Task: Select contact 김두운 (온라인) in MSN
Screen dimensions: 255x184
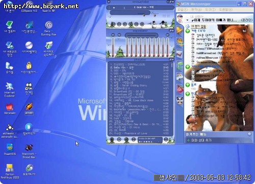Action: 206,35
